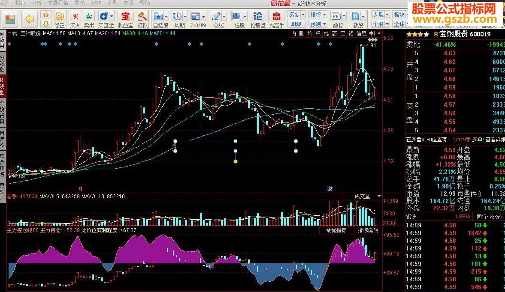Click the yellow up arrow button
505x292 pixels.
pyautogui.click(x=46, y=15)
